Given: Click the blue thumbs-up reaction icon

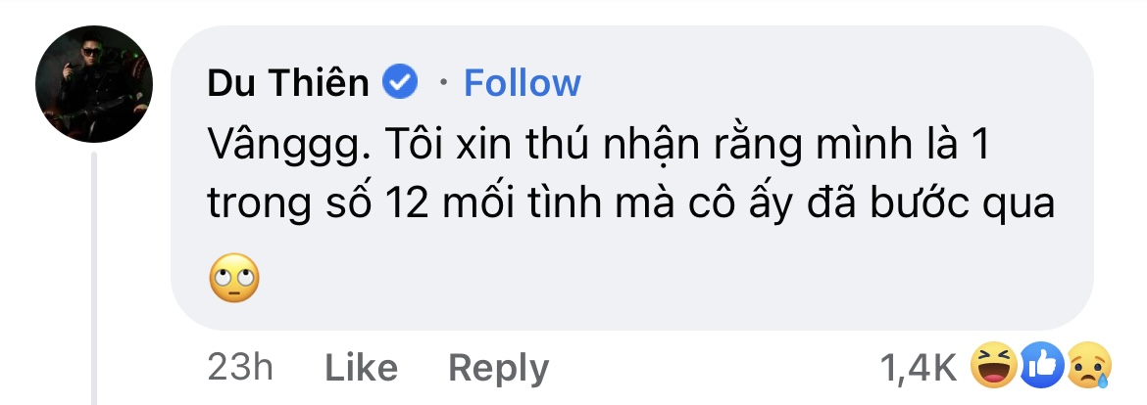Looking at the screenshot, I should click(x=1041, y=364).
